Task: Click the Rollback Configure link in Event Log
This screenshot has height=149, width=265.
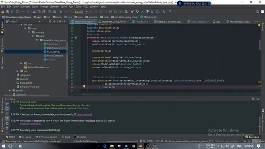Action: pos(31,124)
